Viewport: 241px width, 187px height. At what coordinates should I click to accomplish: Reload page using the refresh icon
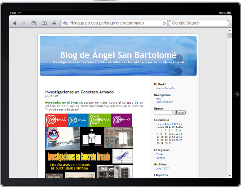point(164,23)
